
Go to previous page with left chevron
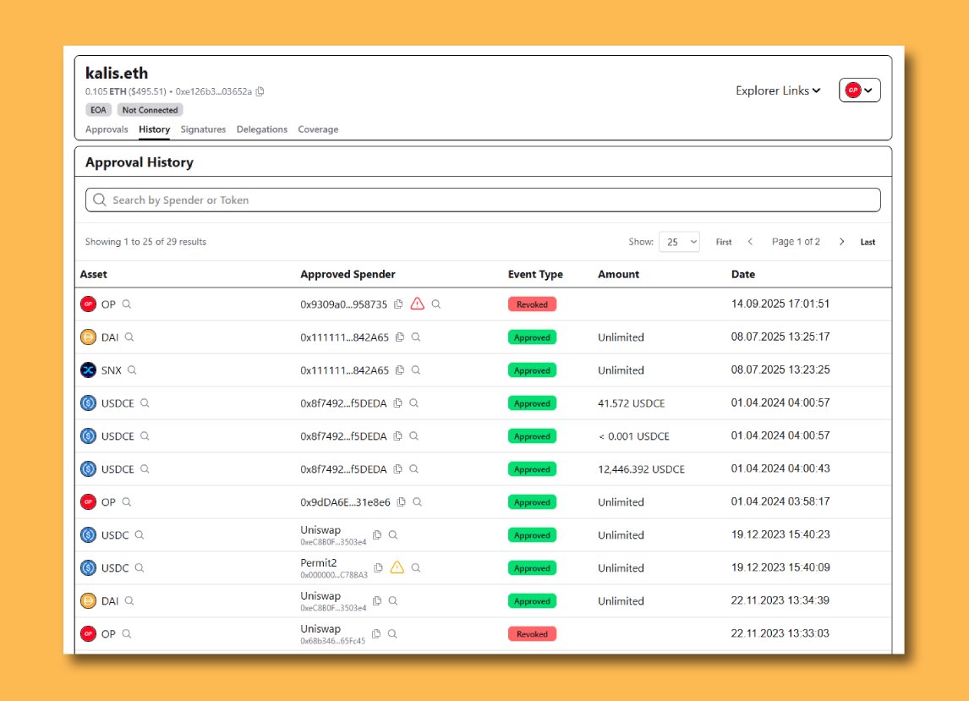click(x=750, y=242)
